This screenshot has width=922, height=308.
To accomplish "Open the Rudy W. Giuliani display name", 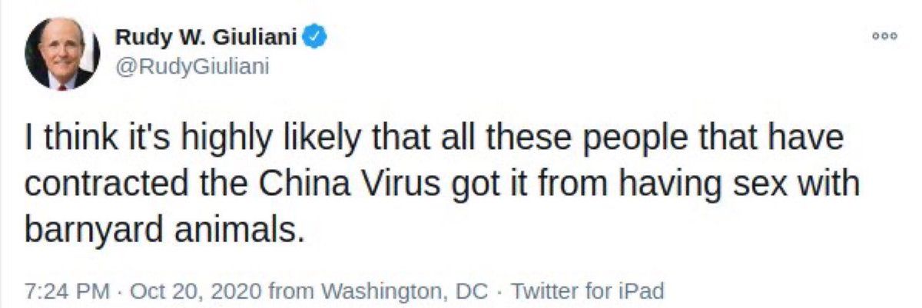I will 207,36.
